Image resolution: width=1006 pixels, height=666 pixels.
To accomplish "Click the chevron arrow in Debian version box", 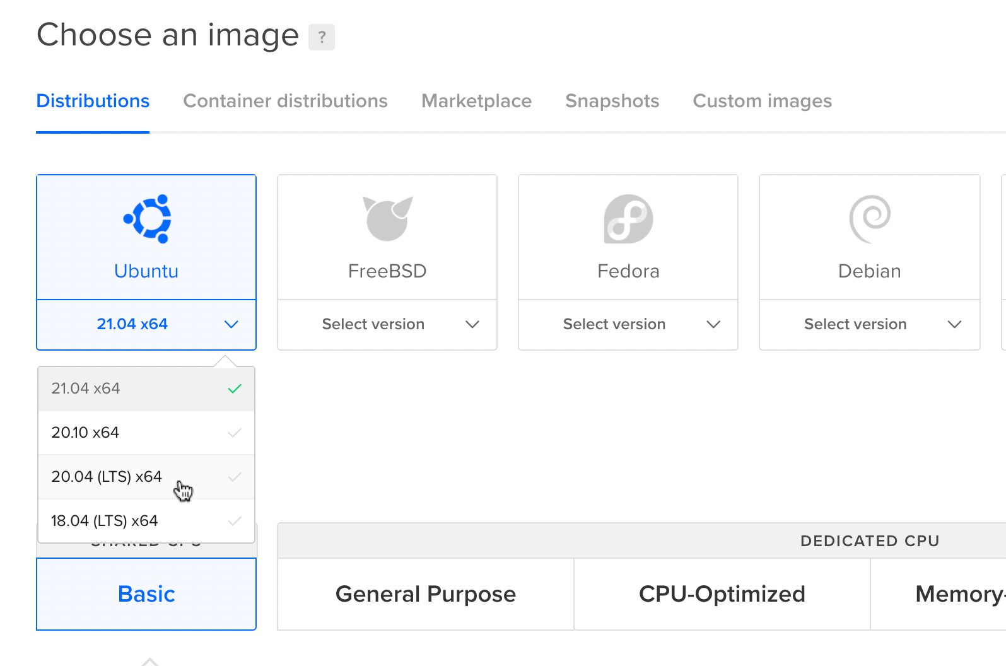I will tap(955, 324).
